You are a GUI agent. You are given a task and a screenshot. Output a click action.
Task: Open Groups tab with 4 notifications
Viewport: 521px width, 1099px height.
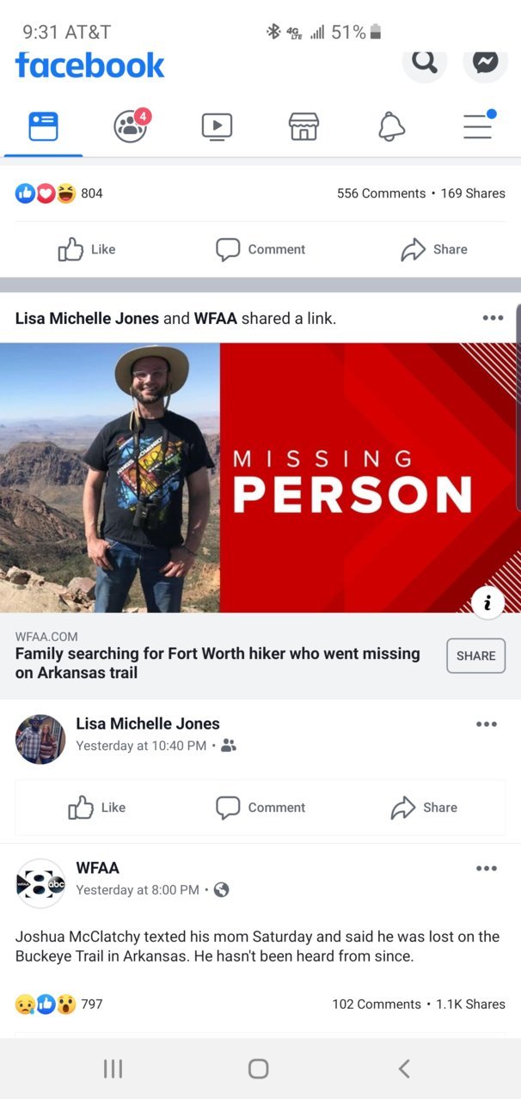[132, 125]
